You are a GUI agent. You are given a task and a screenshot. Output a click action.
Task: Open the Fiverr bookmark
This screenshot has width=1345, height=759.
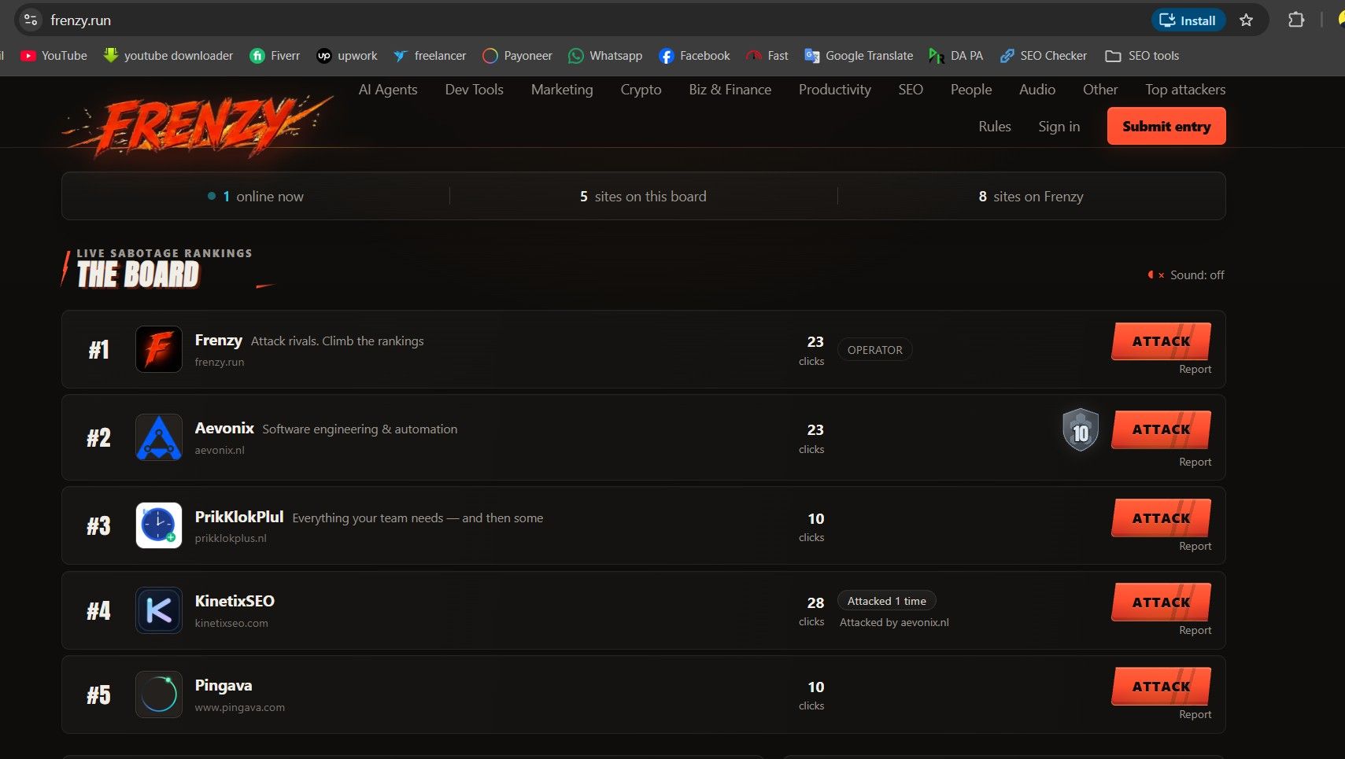275,56
